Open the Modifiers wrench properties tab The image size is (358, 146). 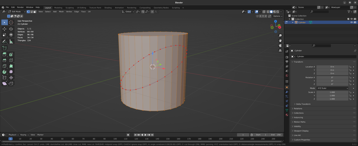(287, 92)
